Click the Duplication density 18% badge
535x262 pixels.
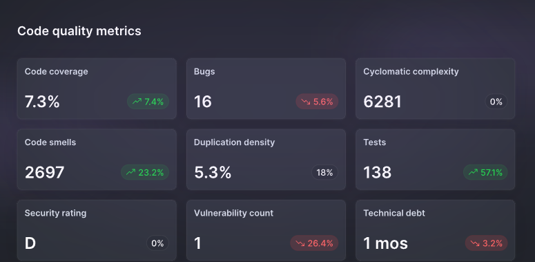[x=324, y=173]
